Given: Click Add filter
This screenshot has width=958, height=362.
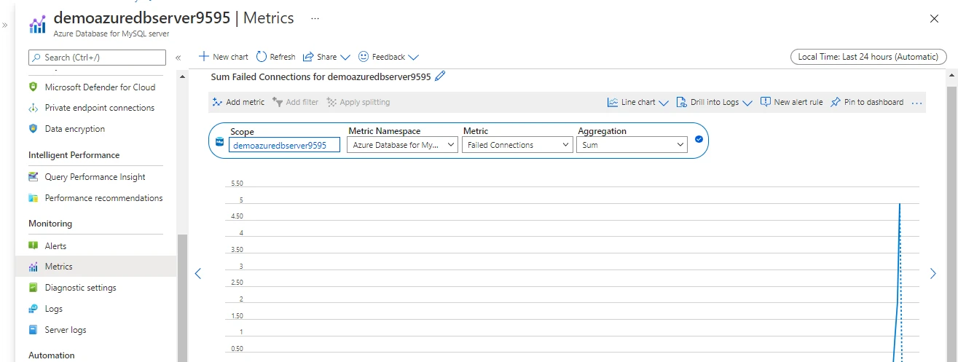Looking at the screenshot, I should coord(295,102).
